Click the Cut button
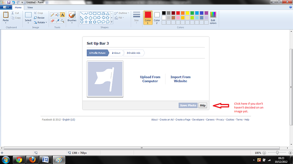Viewport: 293px width, 164px height. click(15, 13)
